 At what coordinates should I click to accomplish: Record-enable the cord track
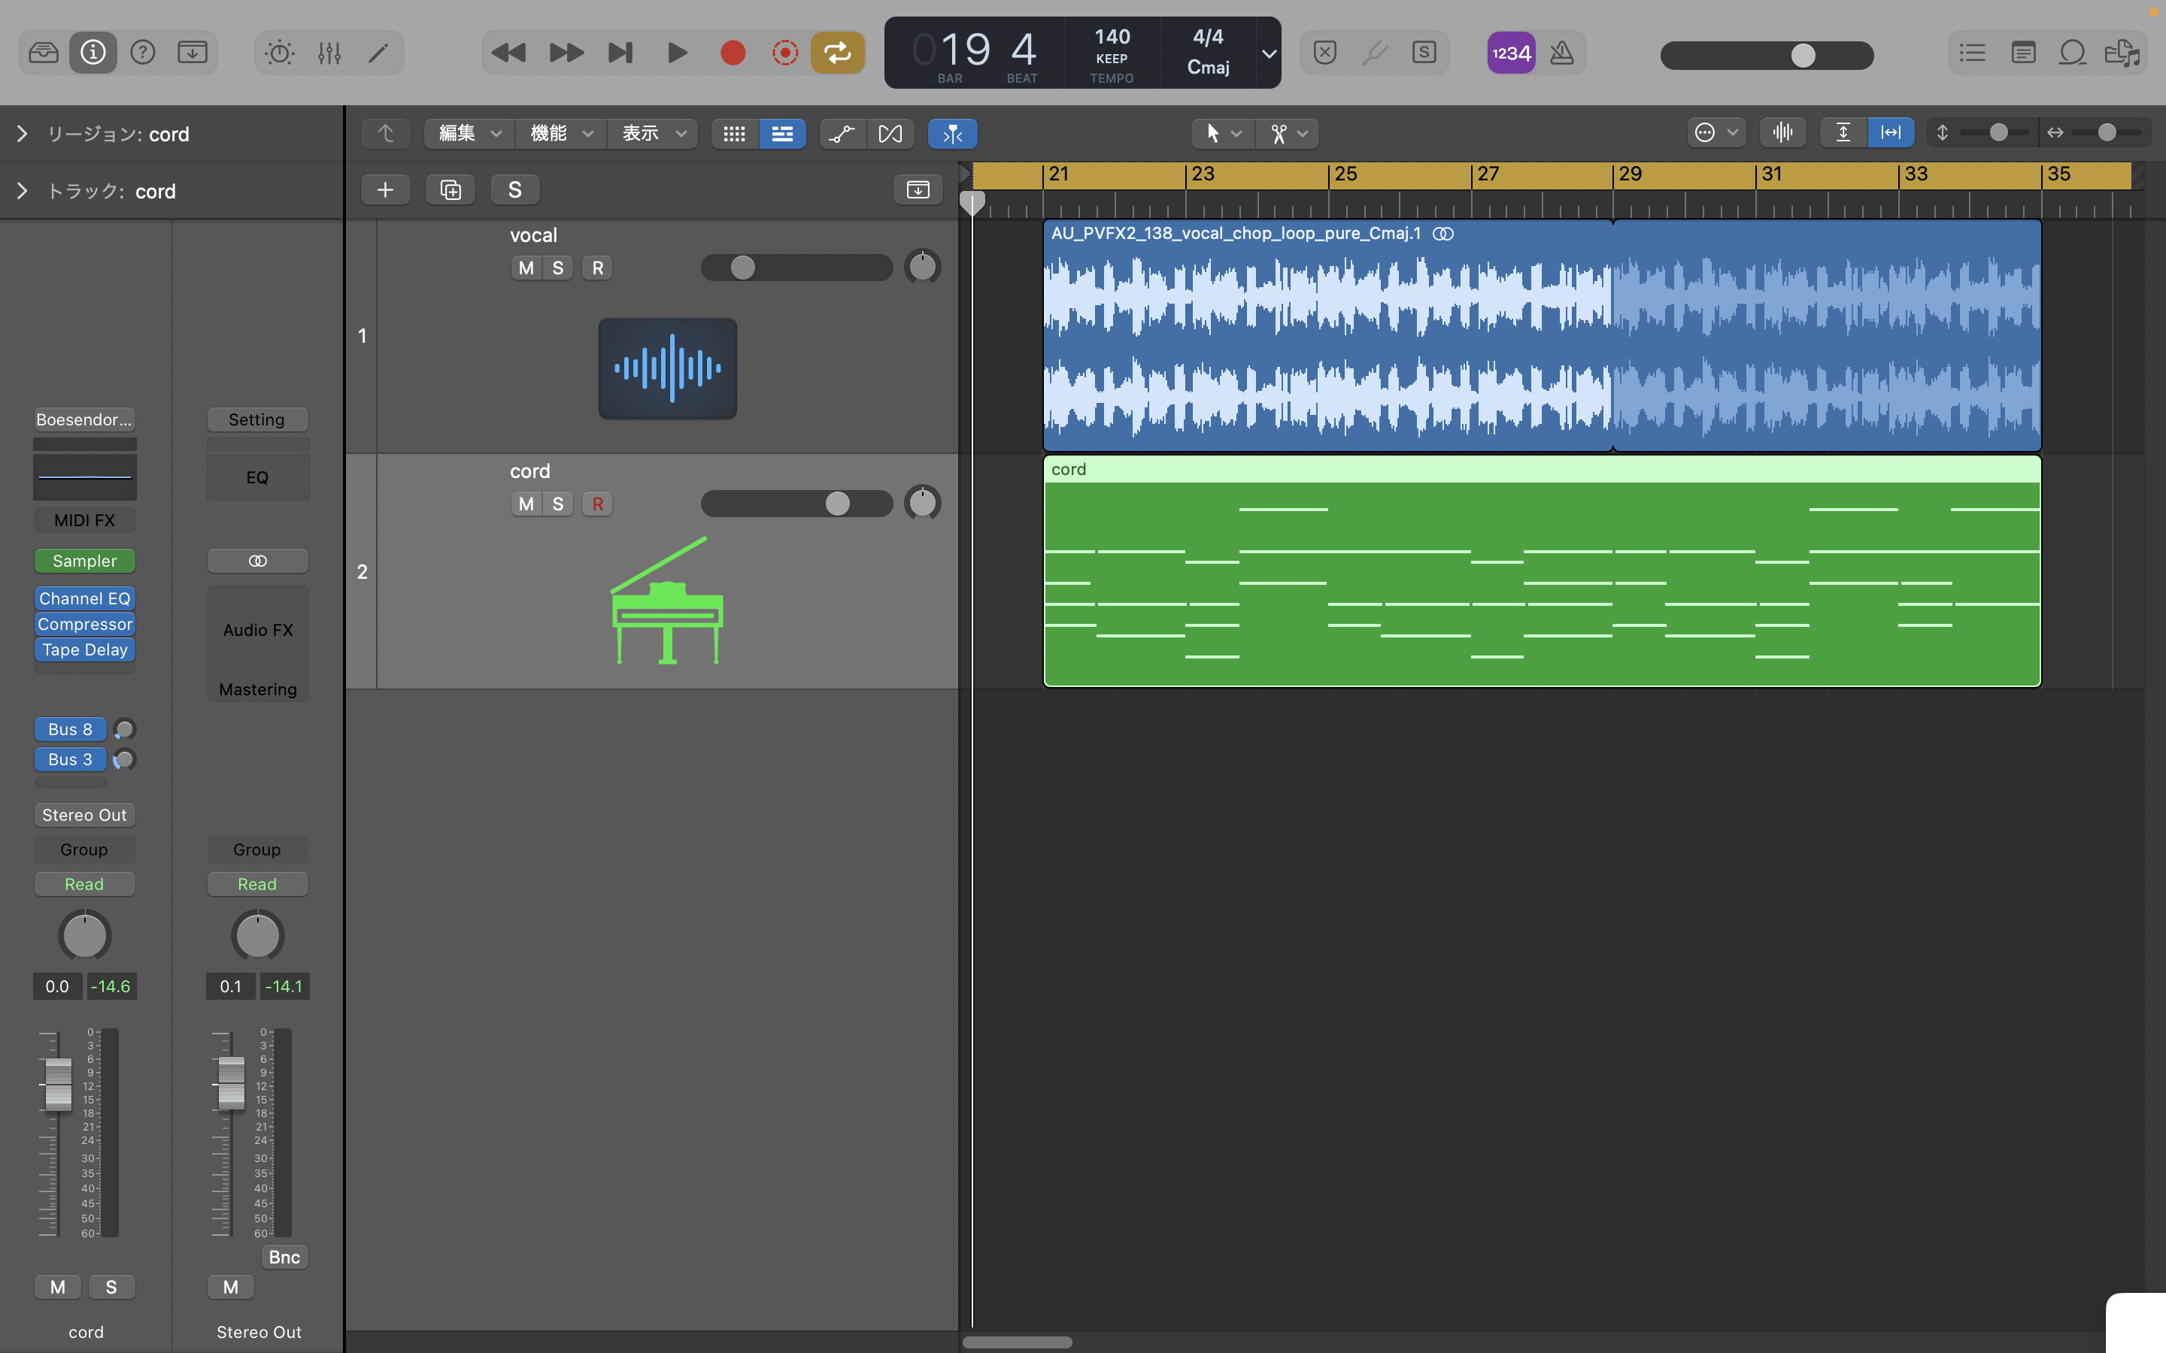(x=598, y=504)
